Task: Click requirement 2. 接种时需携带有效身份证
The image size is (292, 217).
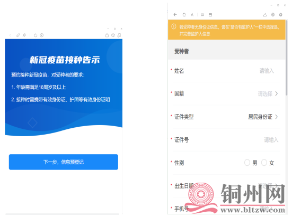Action: click(60, 100)
